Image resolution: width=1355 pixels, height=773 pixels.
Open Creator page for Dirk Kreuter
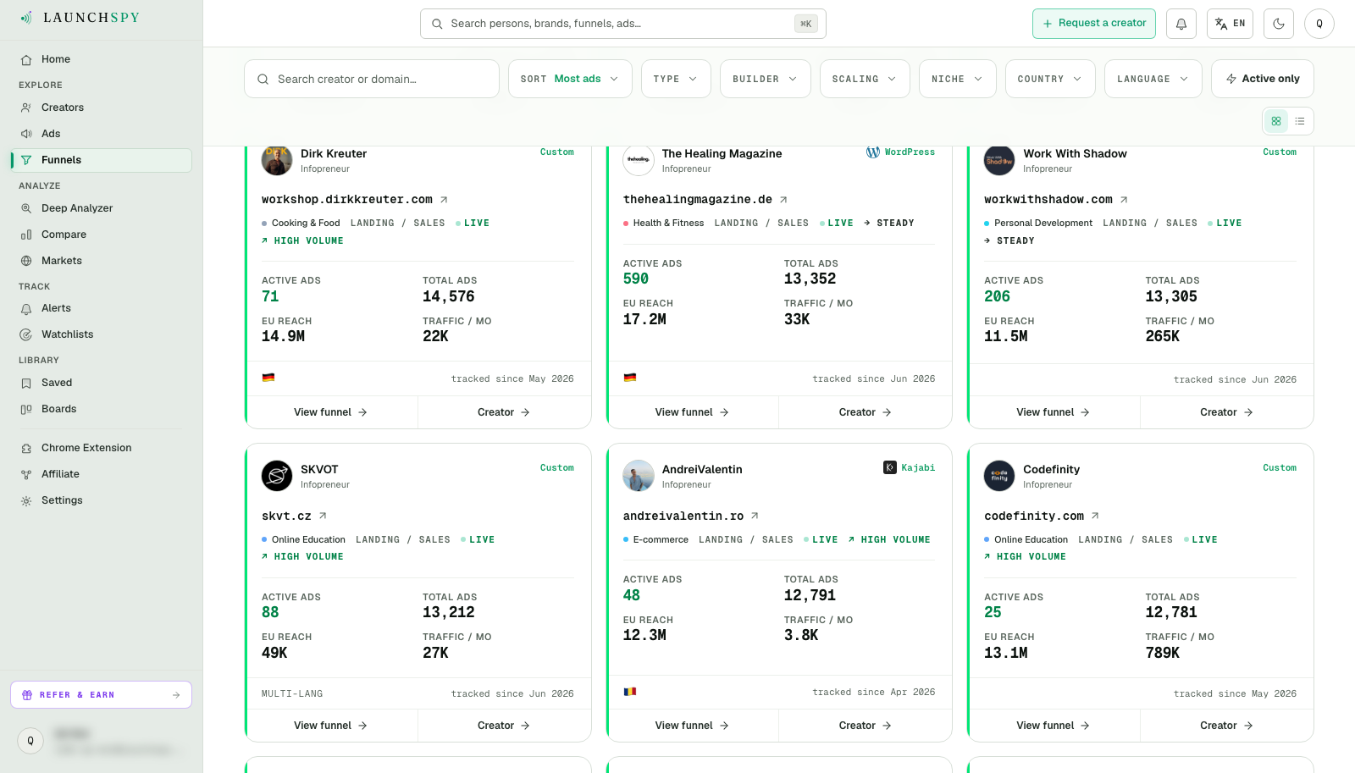click(x=504, y=412)
